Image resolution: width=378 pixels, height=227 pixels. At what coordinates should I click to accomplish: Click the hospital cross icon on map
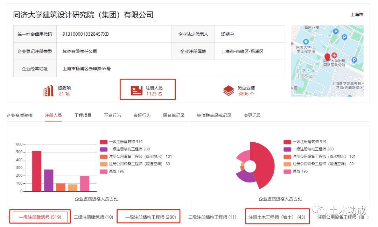[x=334, y=55]
